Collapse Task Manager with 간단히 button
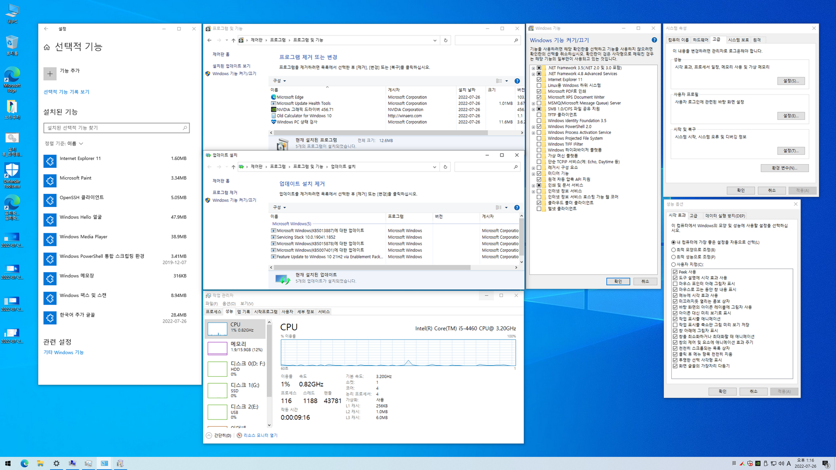Screen dimensions: 836x470 [x=218, y=435]
